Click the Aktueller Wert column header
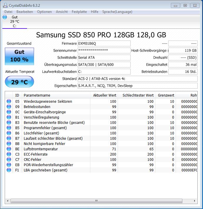Image resolution: width=203 pixels, height=209 pixels. pyautogui.click(x=104, y=95)
